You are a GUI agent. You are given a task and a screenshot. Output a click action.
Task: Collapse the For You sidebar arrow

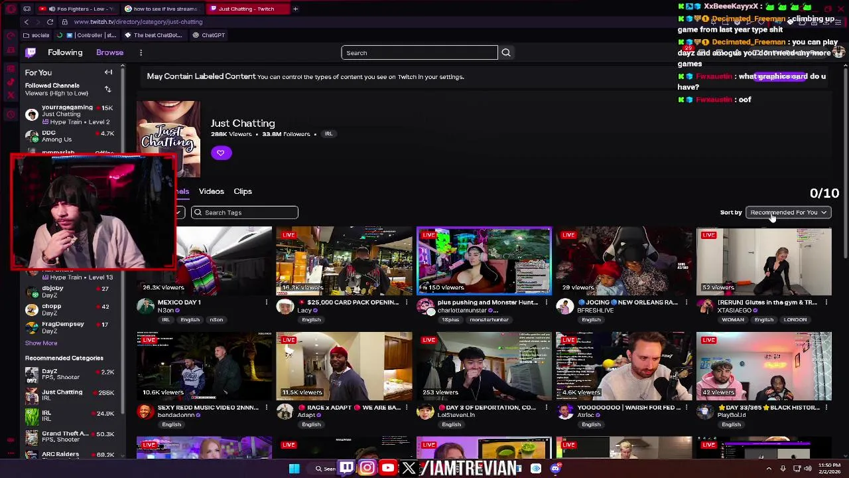108,72
